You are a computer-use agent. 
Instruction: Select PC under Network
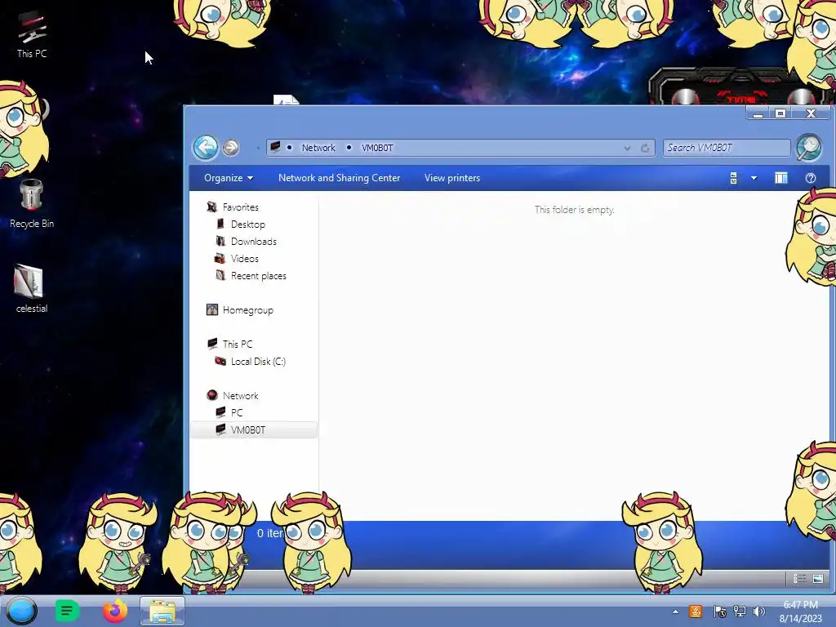237,412
